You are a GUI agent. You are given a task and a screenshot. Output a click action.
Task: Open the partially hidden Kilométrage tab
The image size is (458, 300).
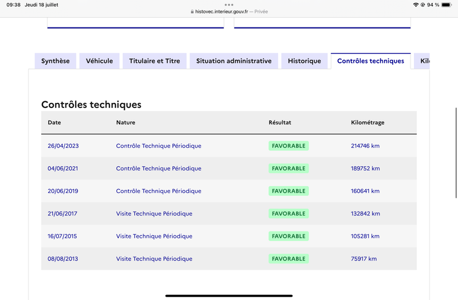click(422, 61)
